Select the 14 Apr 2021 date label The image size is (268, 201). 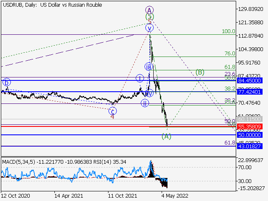pyautogui.click(x=69, y=196)
